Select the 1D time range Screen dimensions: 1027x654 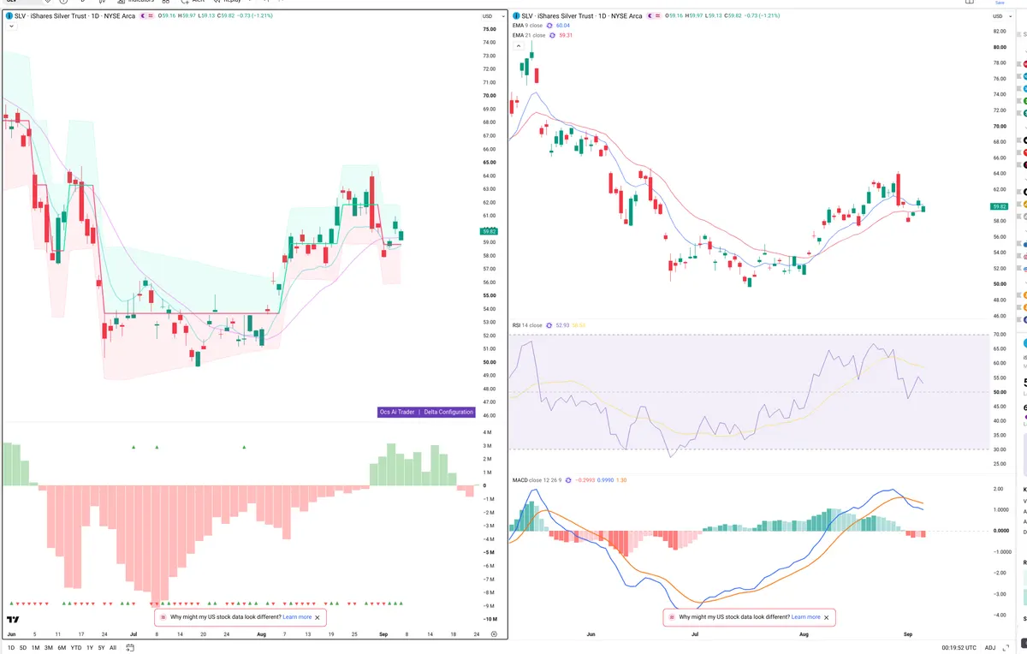click(11, 648)
